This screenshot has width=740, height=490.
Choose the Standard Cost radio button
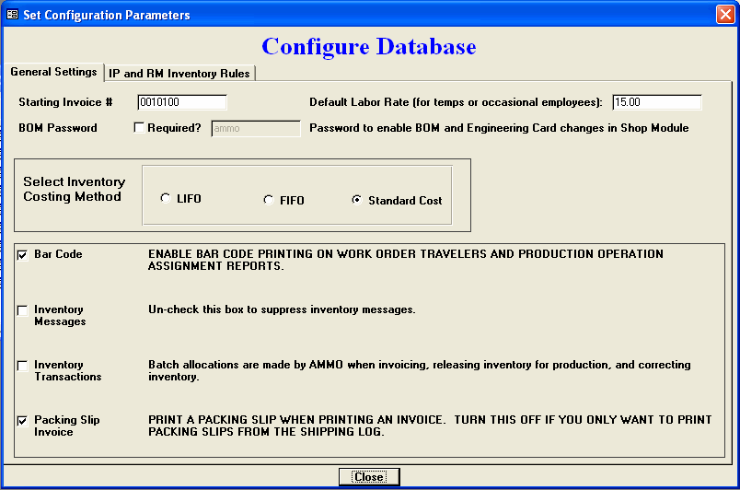point(356,200)
